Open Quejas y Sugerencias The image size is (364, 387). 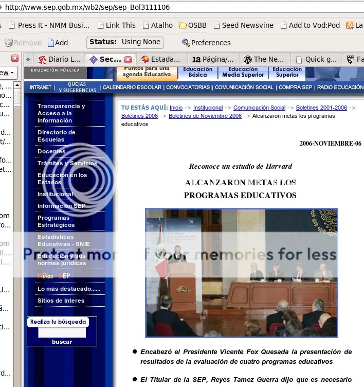pos(77,87)
